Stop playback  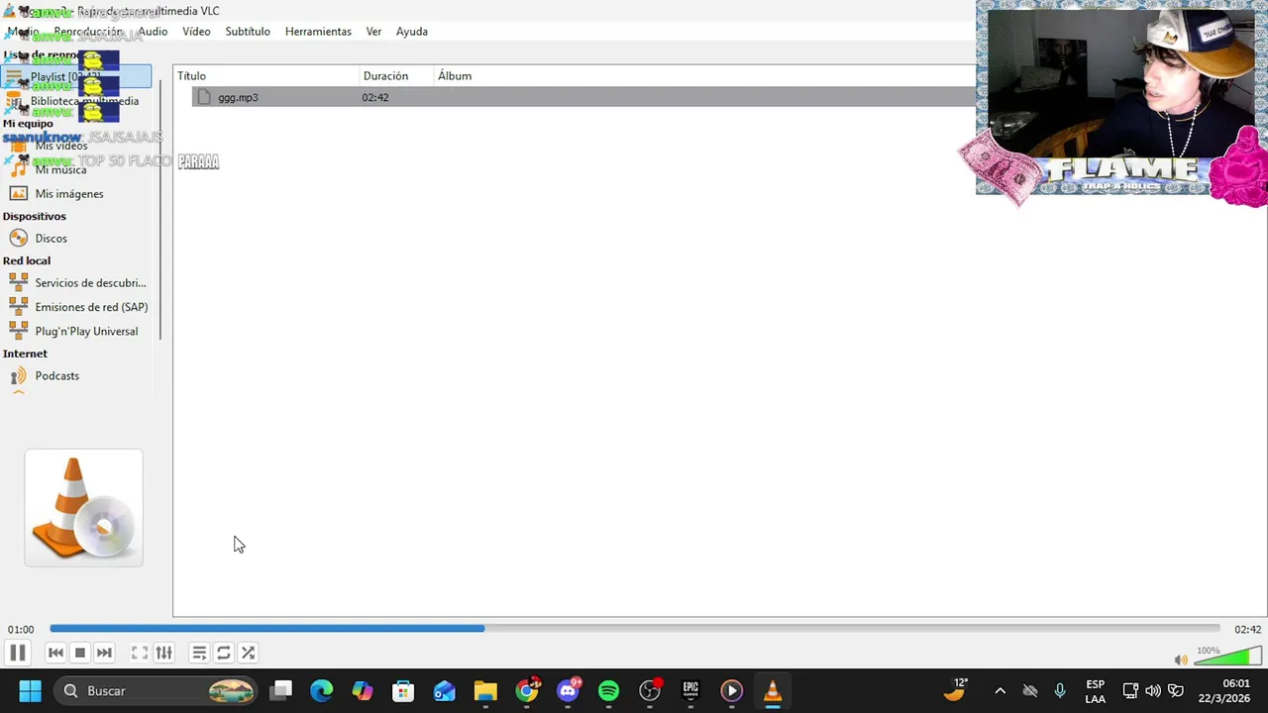80,653
